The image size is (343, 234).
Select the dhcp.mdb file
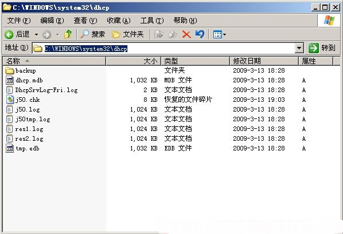tap(24, 80)
